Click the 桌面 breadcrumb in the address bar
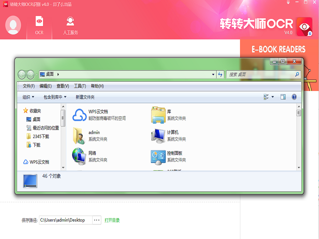Screen dimensions: 319x239 [x=50, y=74]
